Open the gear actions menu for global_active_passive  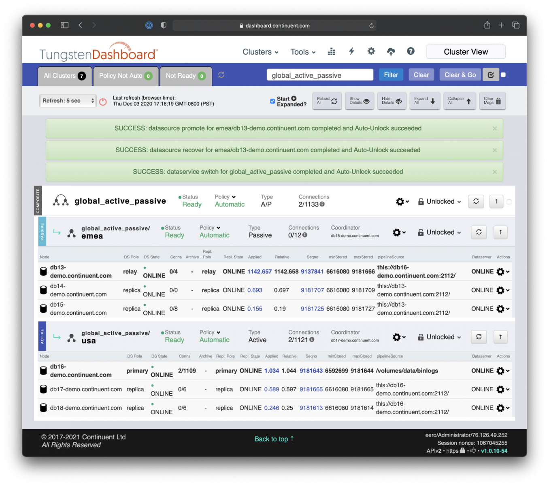[402, 201]
